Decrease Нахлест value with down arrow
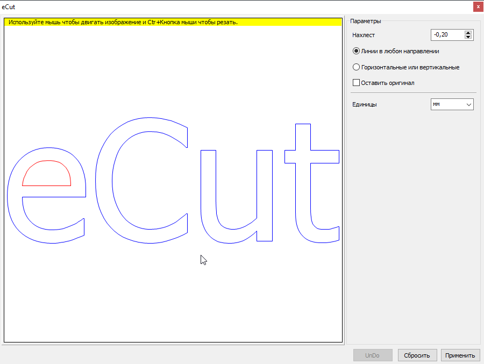 [x=468, y=37]
